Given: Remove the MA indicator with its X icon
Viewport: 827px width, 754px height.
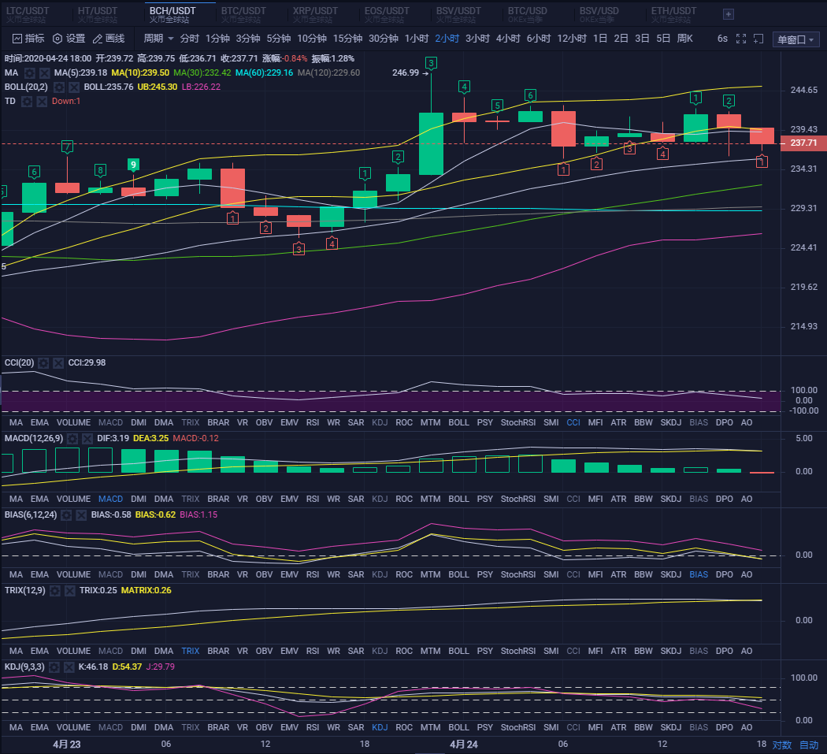Looking at the screenshot, I should click(x=45, y=72).
